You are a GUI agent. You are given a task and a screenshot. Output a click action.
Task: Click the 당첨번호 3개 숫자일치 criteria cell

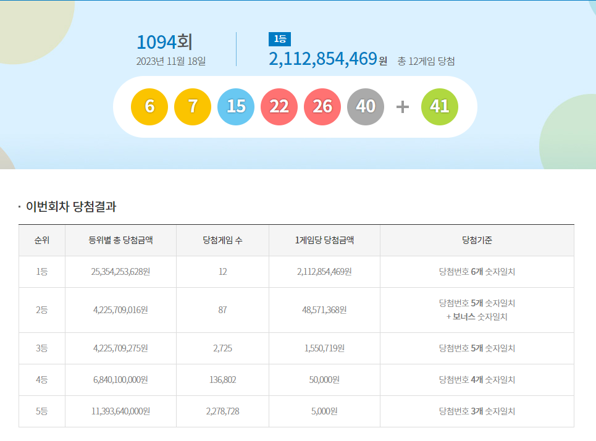477,412
